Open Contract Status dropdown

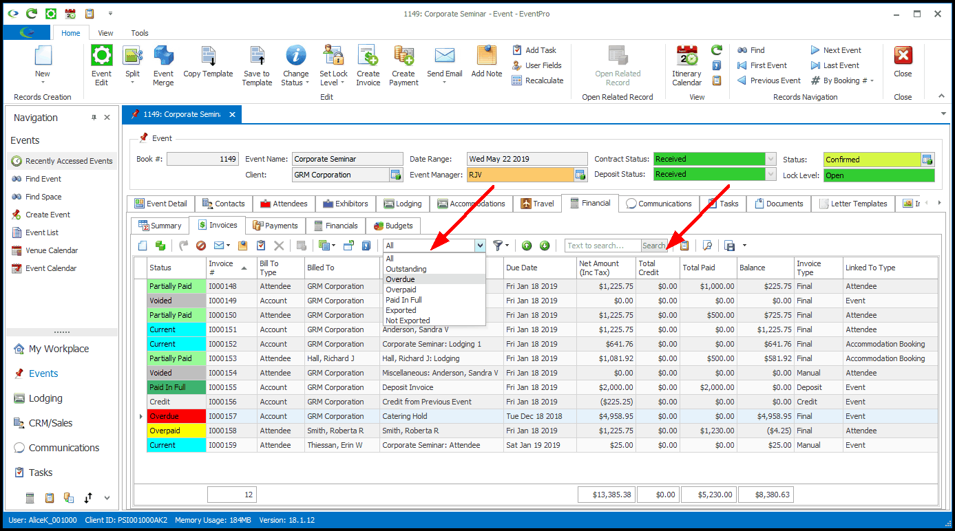[771, 159]
